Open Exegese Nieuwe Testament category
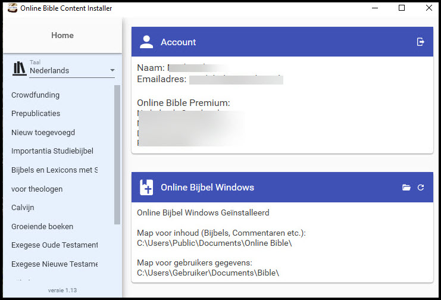441x300 pixels. pyautogui.click(x=55, y=264)
